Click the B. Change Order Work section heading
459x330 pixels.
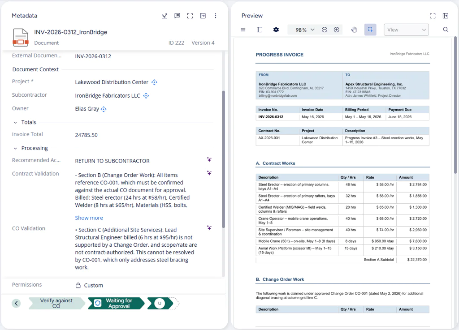point(280,279)
